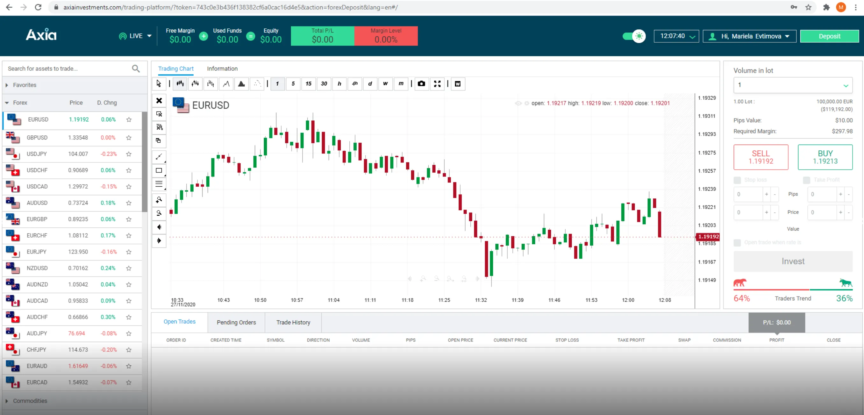Image resolution: width=864 pixels, height=415 pixels.
Task: Click the search magnifier icon
Action: [136, 68]
